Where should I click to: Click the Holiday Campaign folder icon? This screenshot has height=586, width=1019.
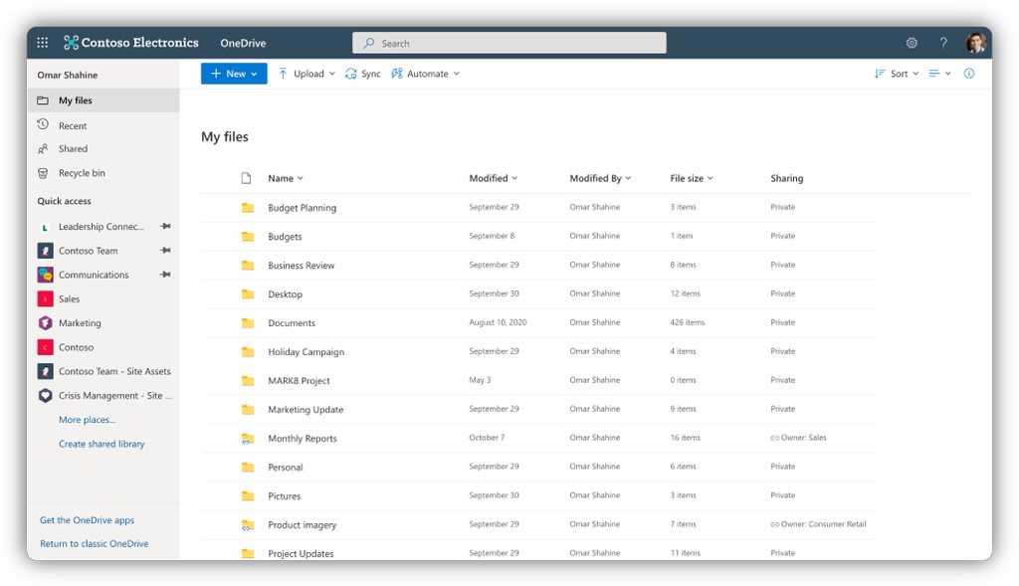click(x=248, y=351)
